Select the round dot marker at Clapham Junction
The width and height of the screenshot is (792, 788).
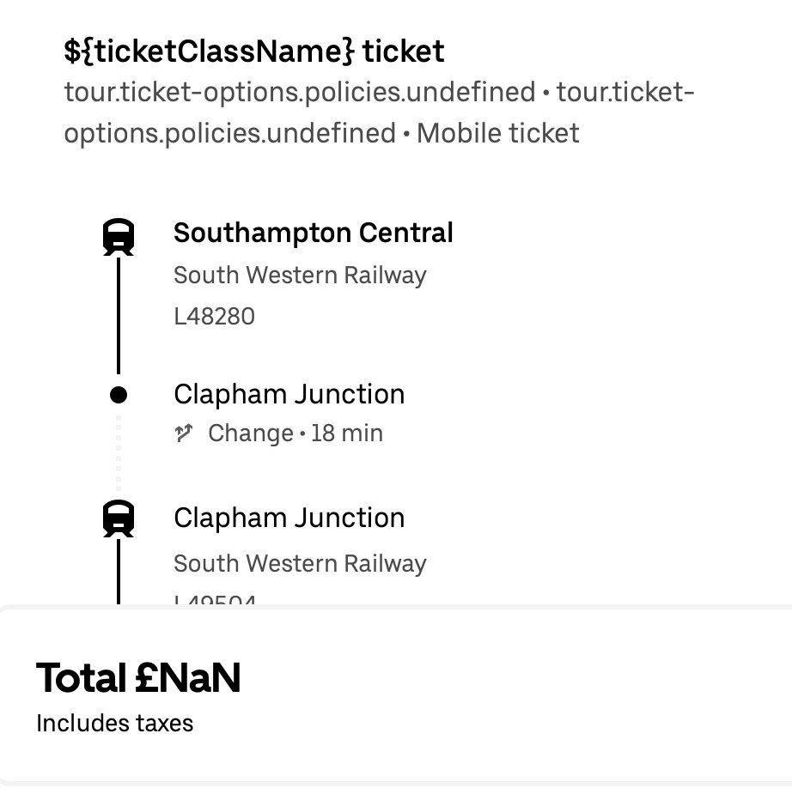pos(119,395)
